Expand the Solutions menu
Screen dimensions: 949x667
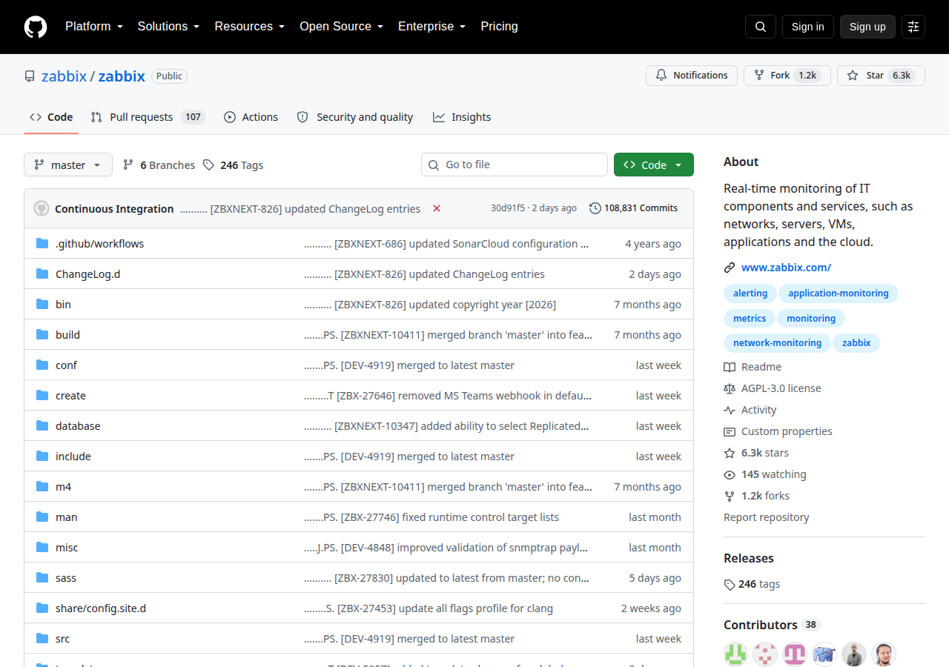(x=168, y=27)
